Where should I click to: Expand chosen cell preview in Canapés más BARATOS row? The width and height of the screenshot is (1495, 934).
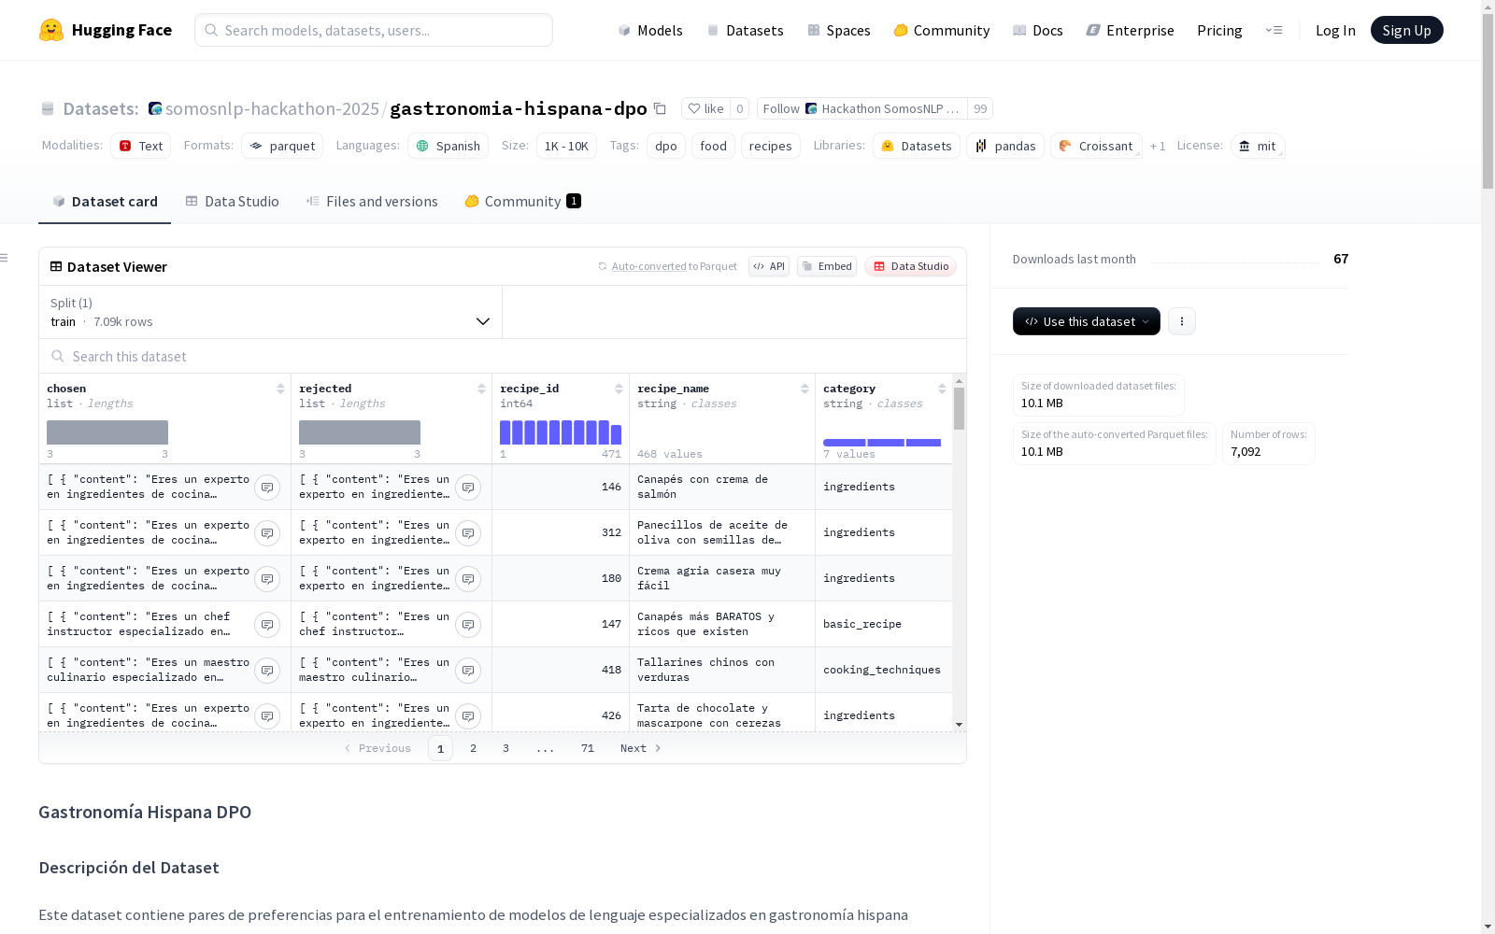[267, 625]
